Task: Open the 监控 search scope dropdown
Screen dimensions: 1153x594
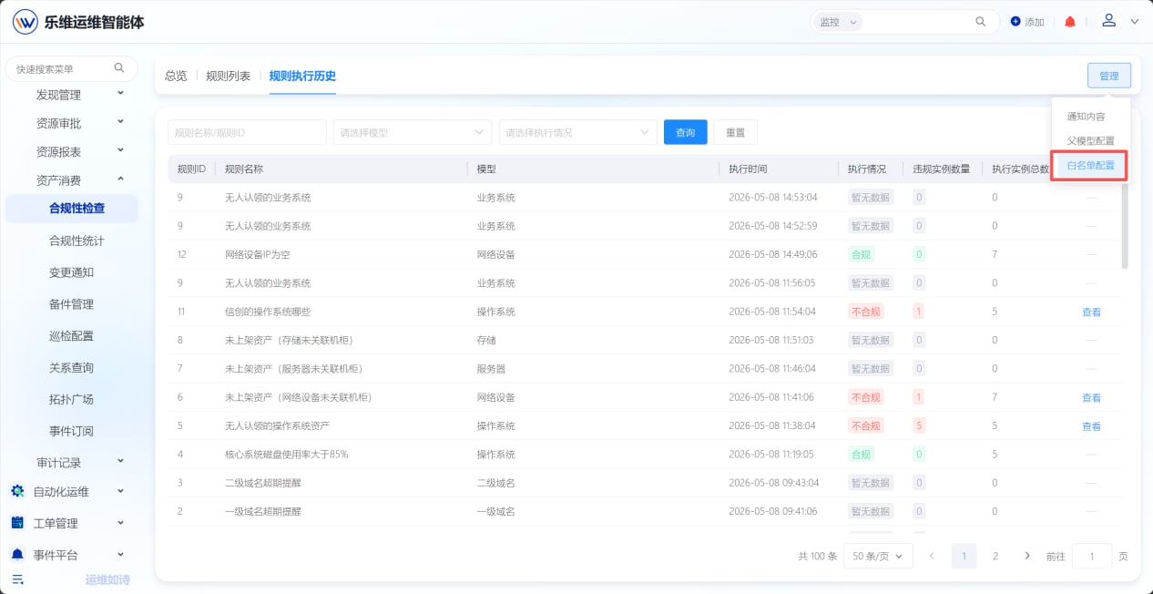Action: pyautogui.click(x=837, y=22)
